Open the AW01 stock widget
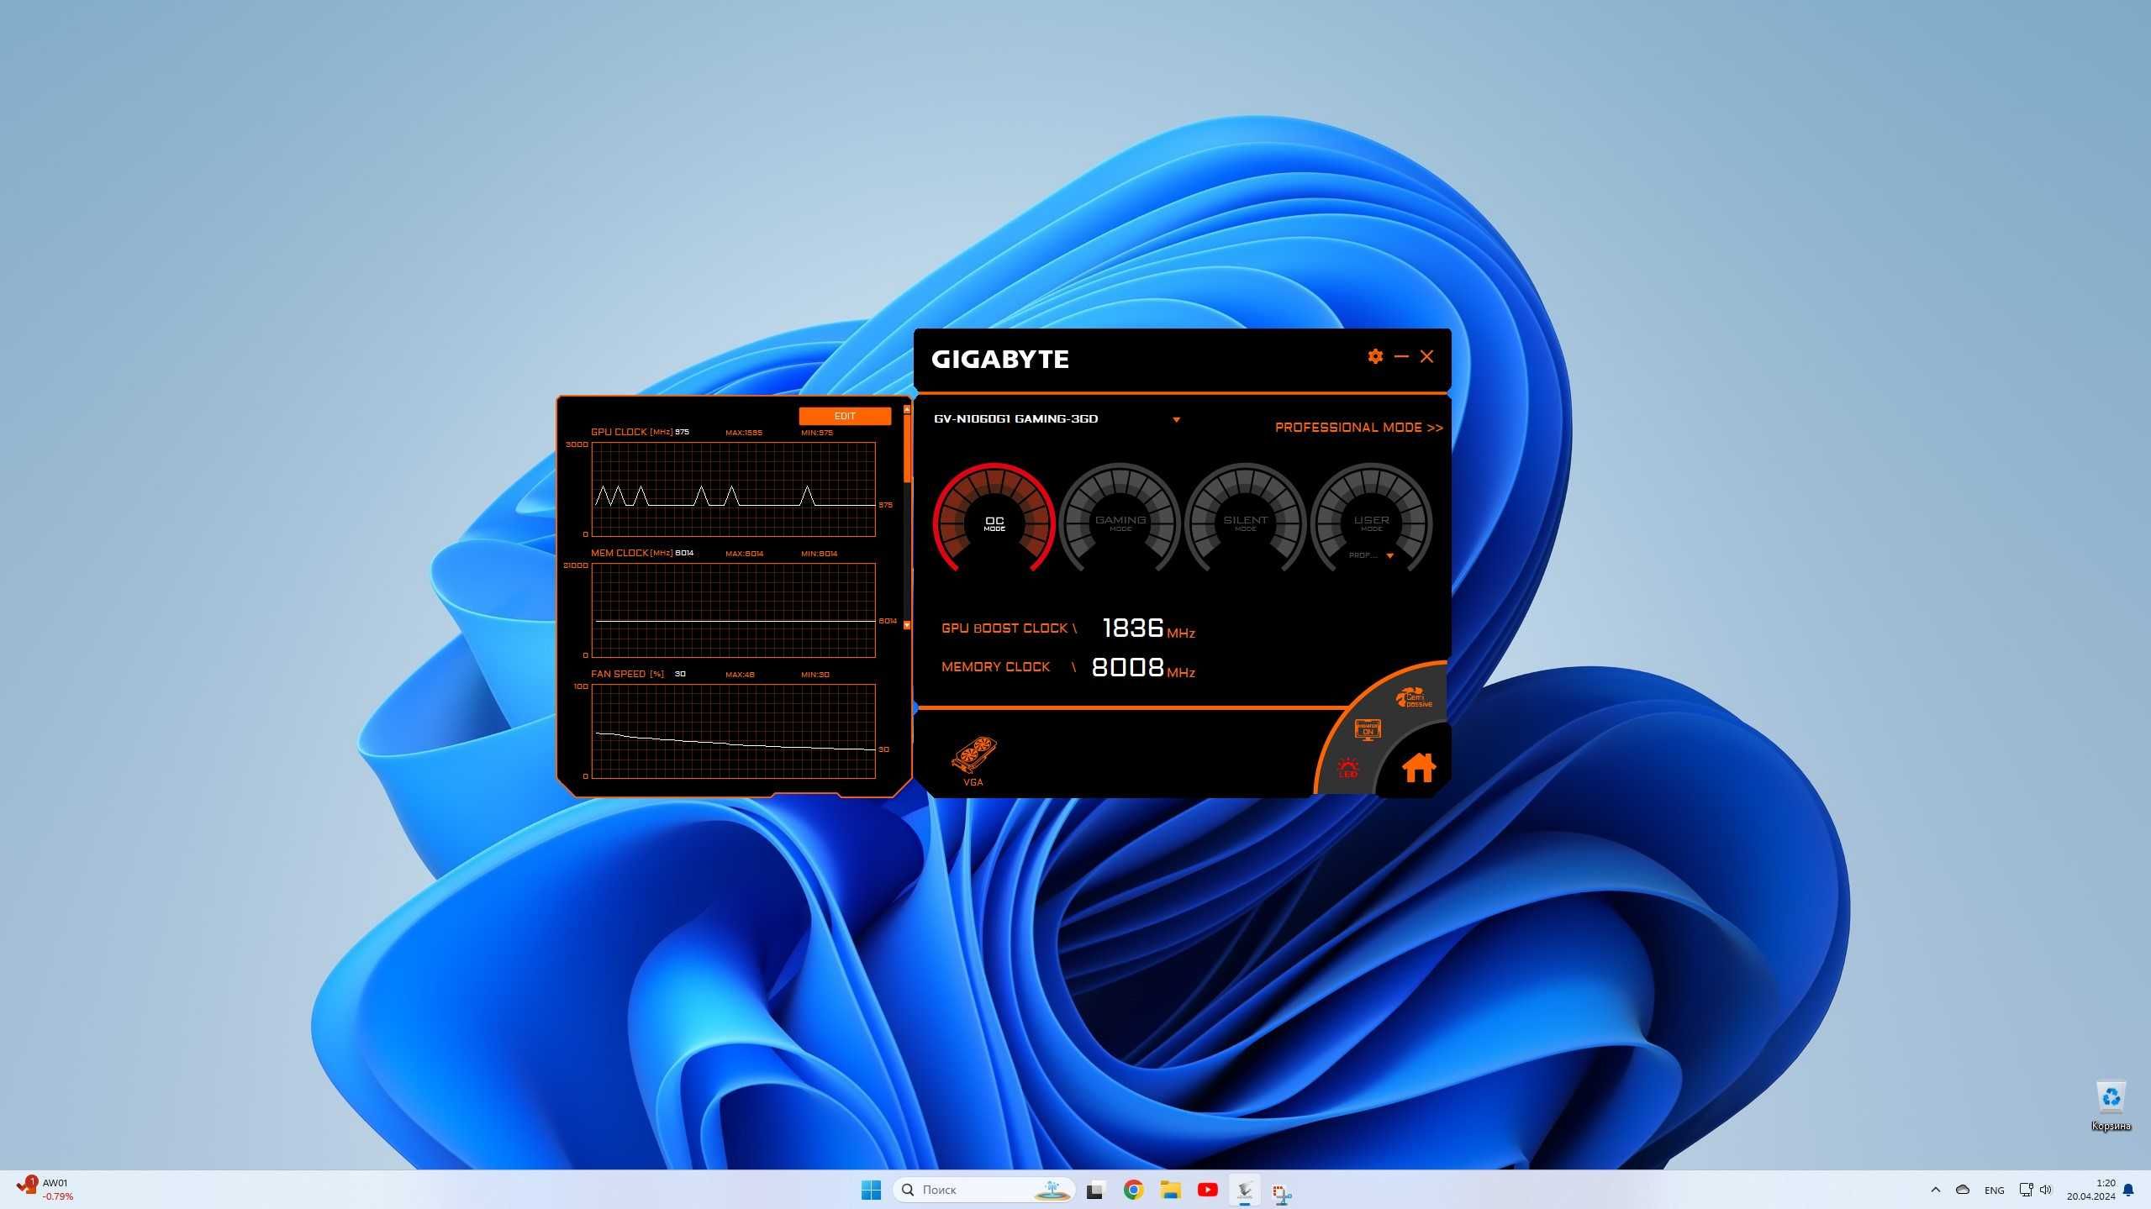 [x=47, y=1190]
